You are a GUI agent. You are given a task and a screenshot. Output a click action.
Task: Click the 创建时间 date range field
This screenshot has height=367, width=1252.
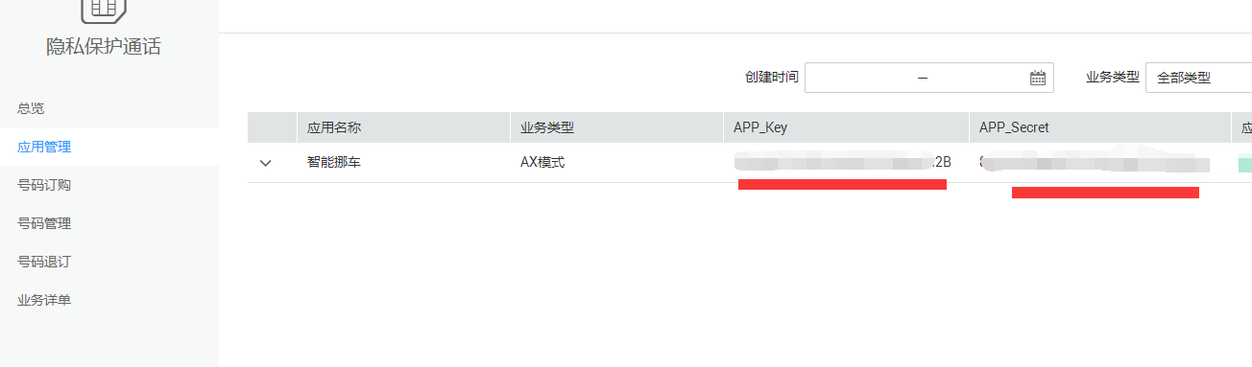click(929, 78)
